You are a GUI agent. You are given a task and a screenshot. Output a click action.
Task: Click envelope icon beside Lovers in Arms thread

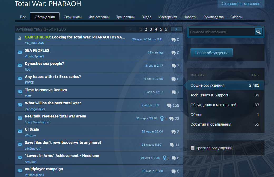[x=20, y=158]
